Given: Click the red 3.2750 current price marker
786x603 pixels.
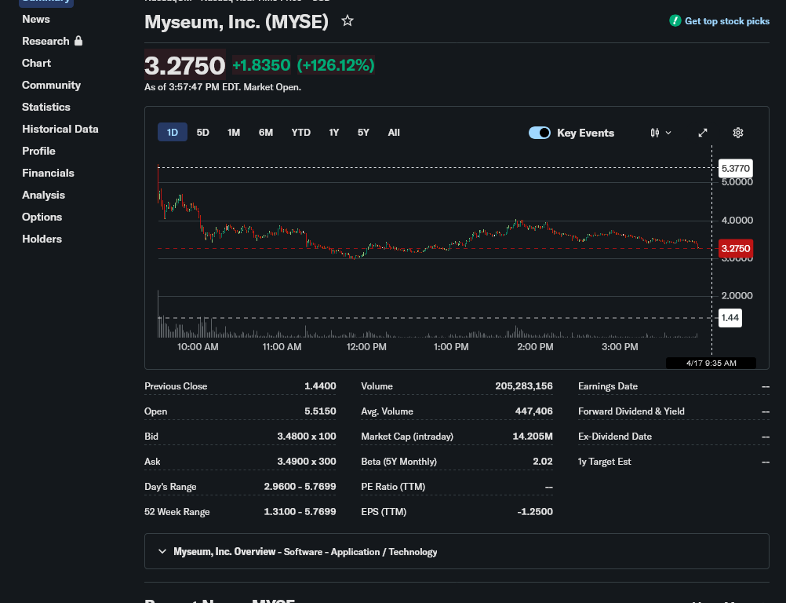Looking at the screenshot, I should pyautogui.click(x=735, y=248).
